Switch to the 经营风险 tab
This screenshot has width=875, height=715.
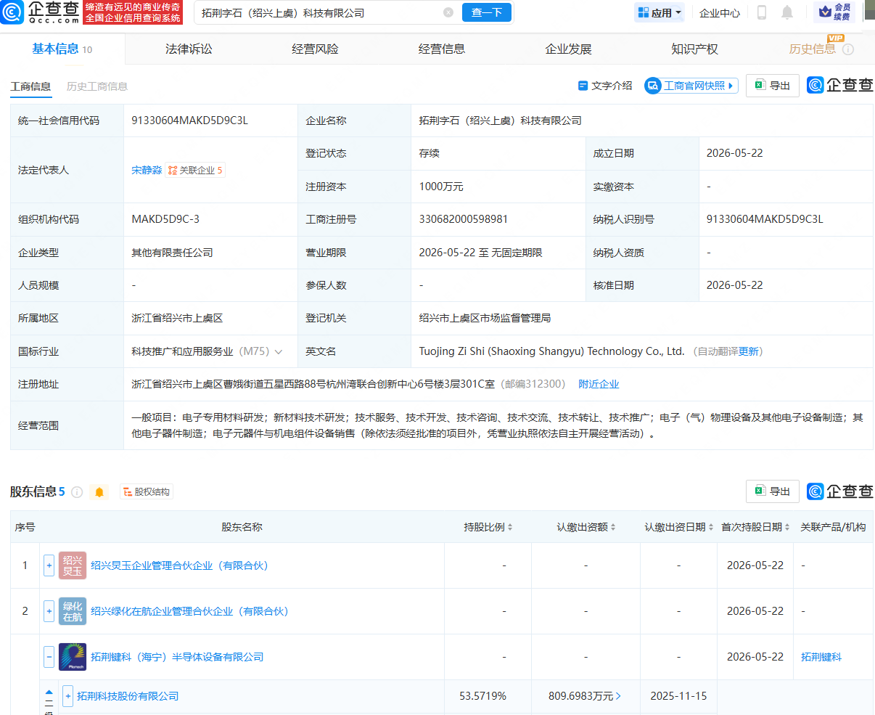(x=315, y=49)
